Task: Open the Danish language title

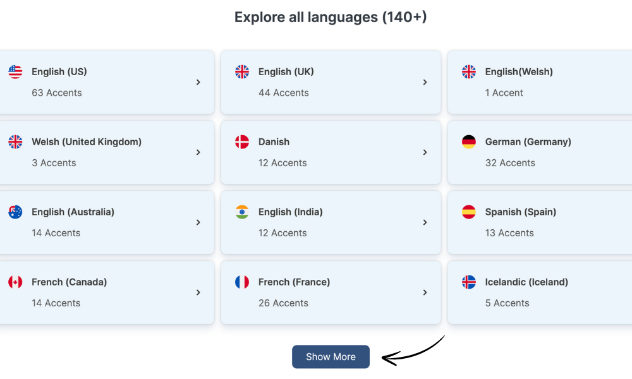Action: [274, 141]
